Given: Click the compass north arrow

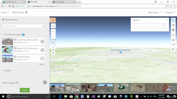Looking at the screenshot, I should [x=53, y=53].
